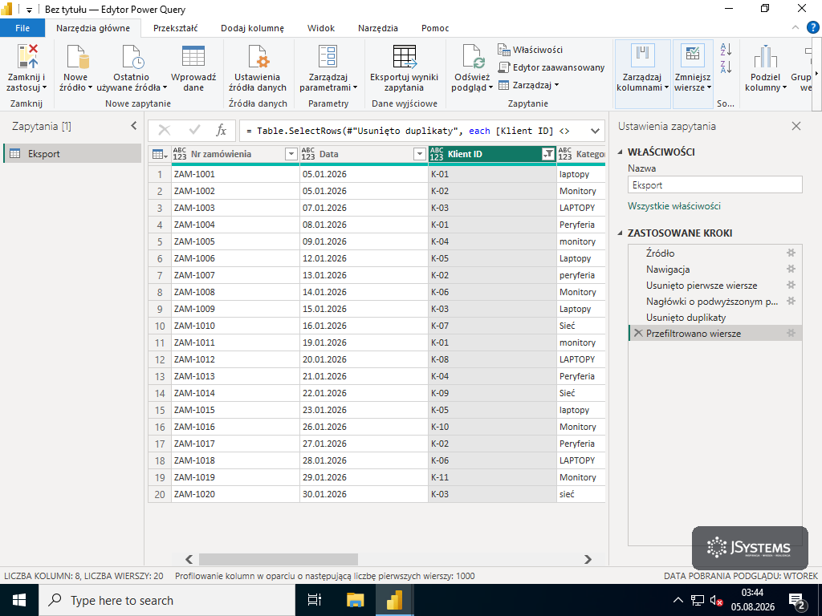Open the Zarządzaj dropdown in the Zapytanie group

[528, 85]
